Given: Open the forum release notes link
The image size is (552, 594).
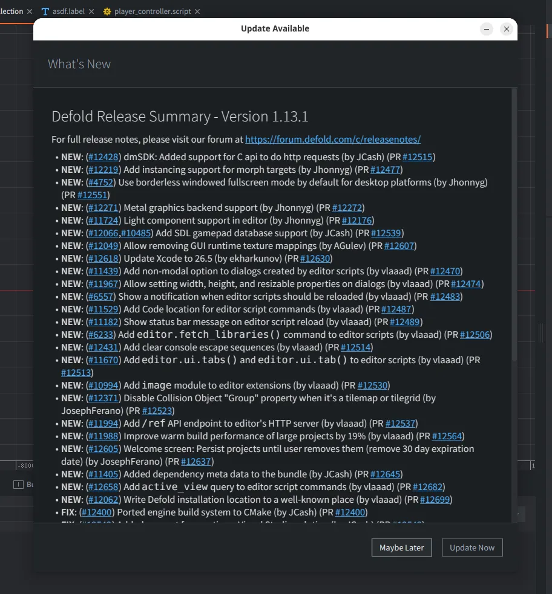Looking at the screenshot, I should pos(333,140).
